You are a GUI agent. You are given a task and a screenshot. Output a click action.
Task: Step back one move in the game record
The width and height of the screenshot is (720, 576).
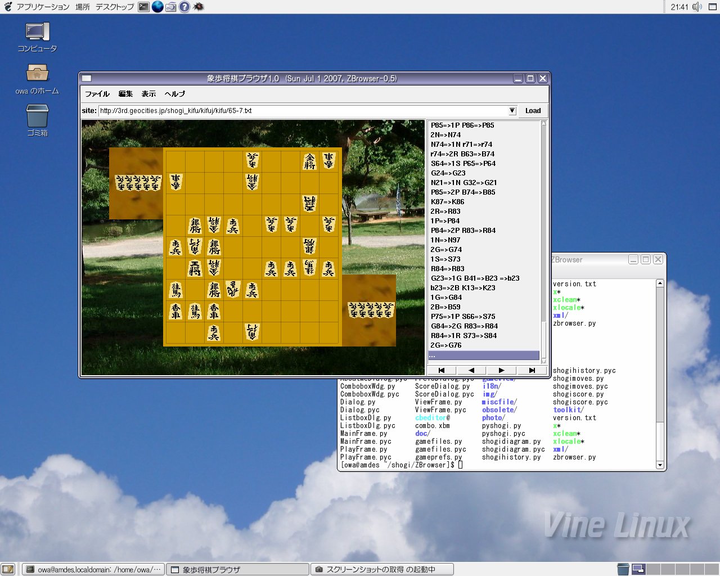pyautogui.click(x=471, y=370)
